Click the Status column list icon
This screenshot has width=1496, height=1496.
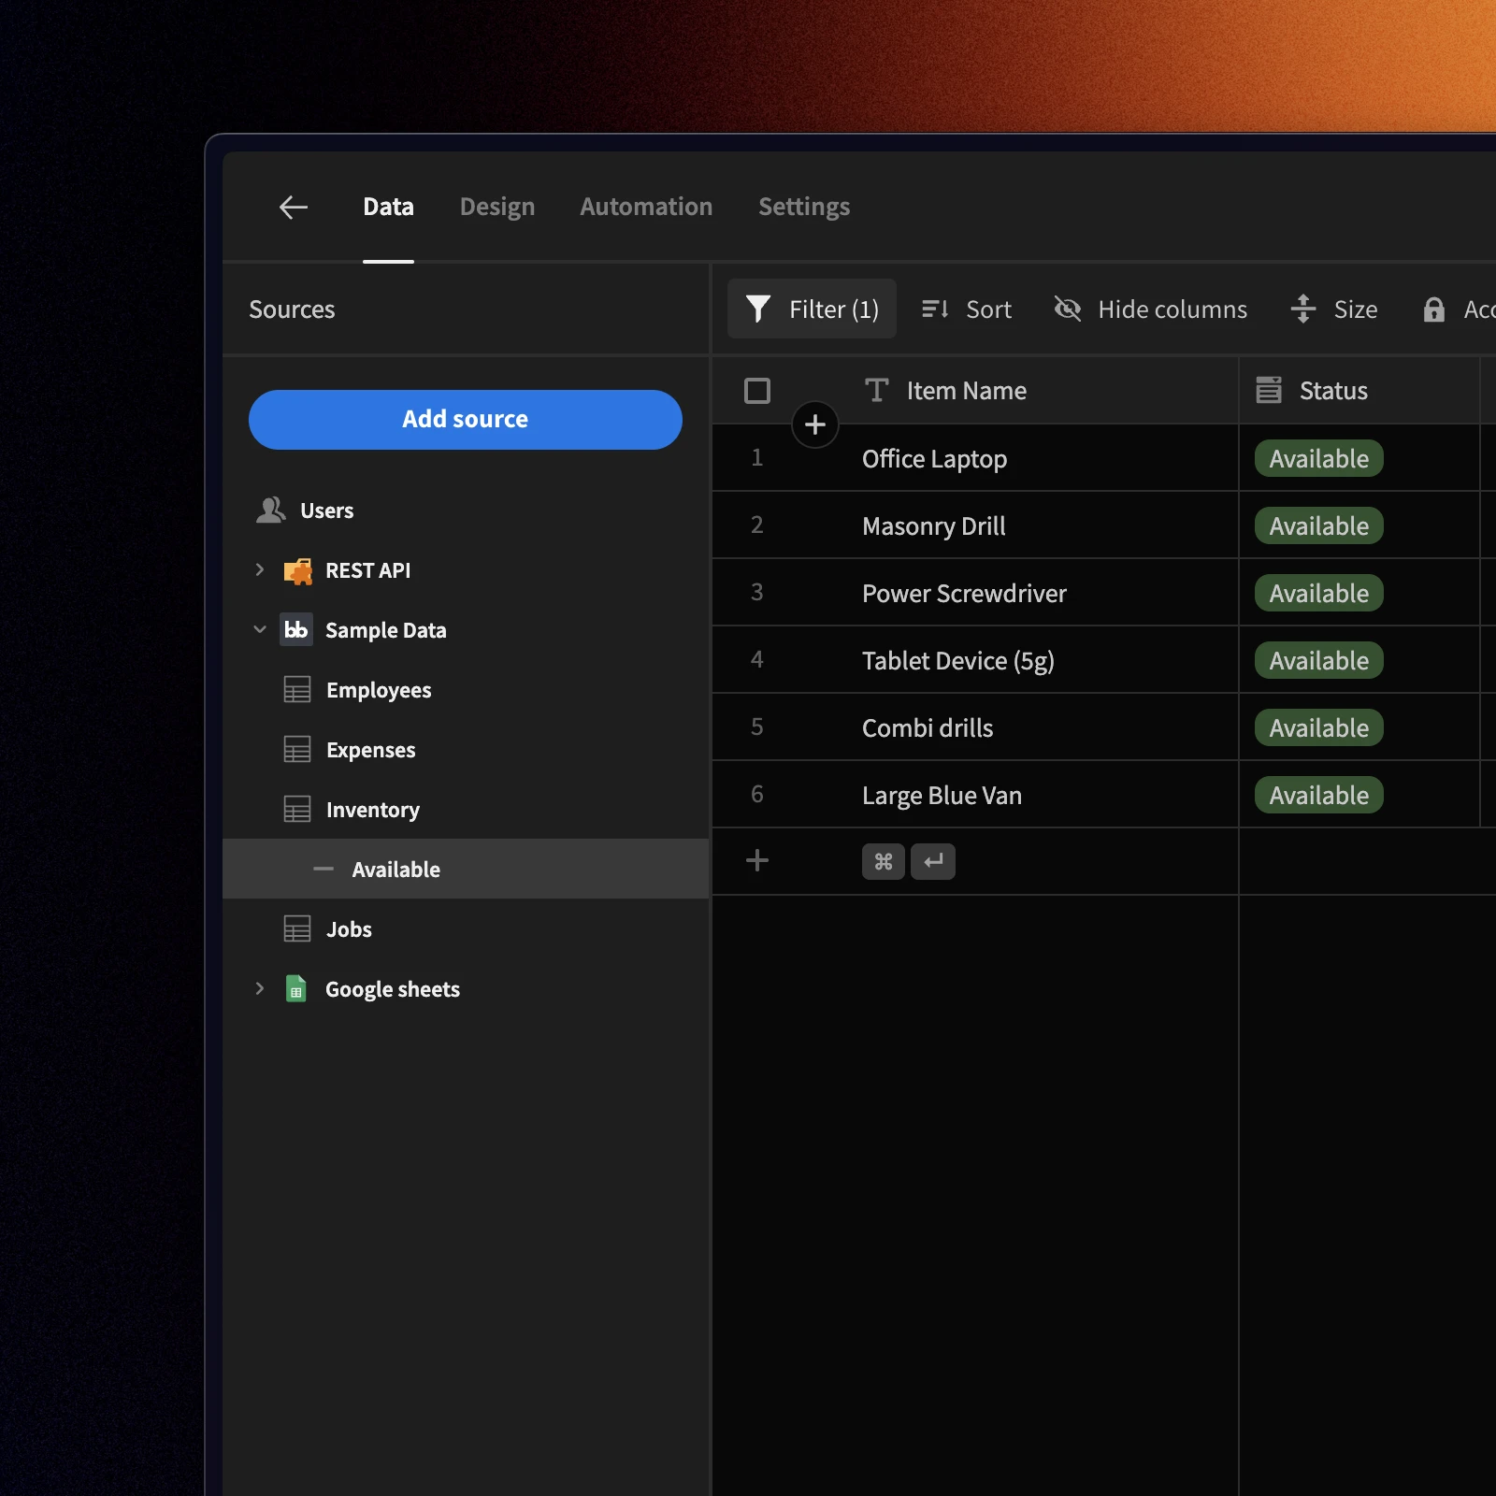click(1269, 390)
